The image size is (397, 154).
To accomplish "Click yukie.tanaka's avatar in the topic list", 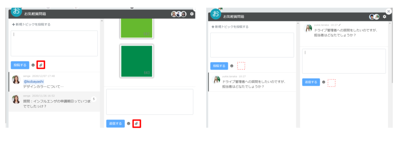I will tap(216, 80).
